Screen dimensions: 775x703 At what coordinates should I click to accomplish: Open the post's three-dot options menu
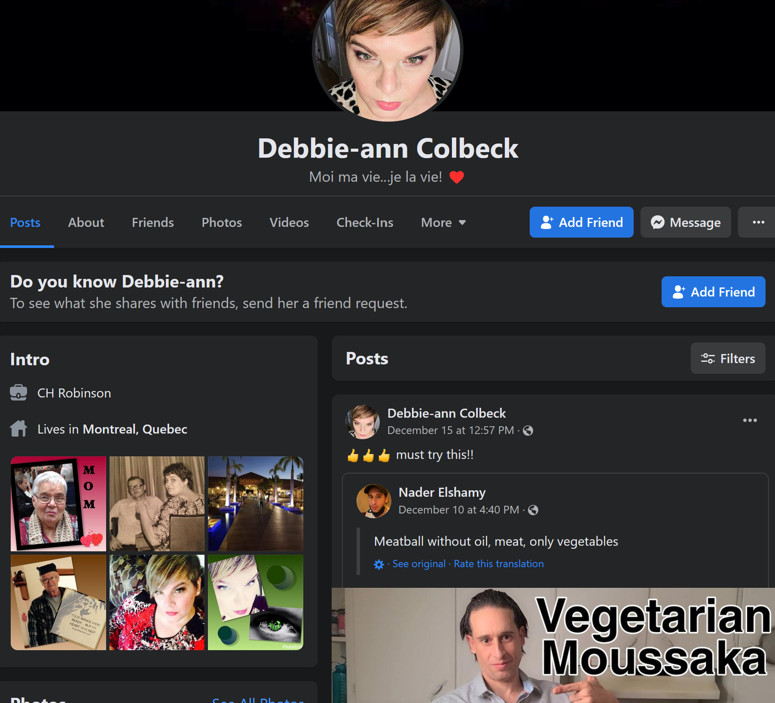click(750, 420)
